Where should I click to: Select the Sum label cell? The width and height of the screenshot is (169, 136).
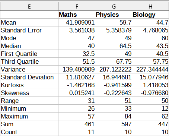click(29, 124)
